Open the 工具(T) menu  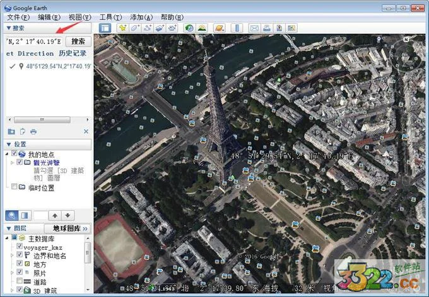click(110, 17)
